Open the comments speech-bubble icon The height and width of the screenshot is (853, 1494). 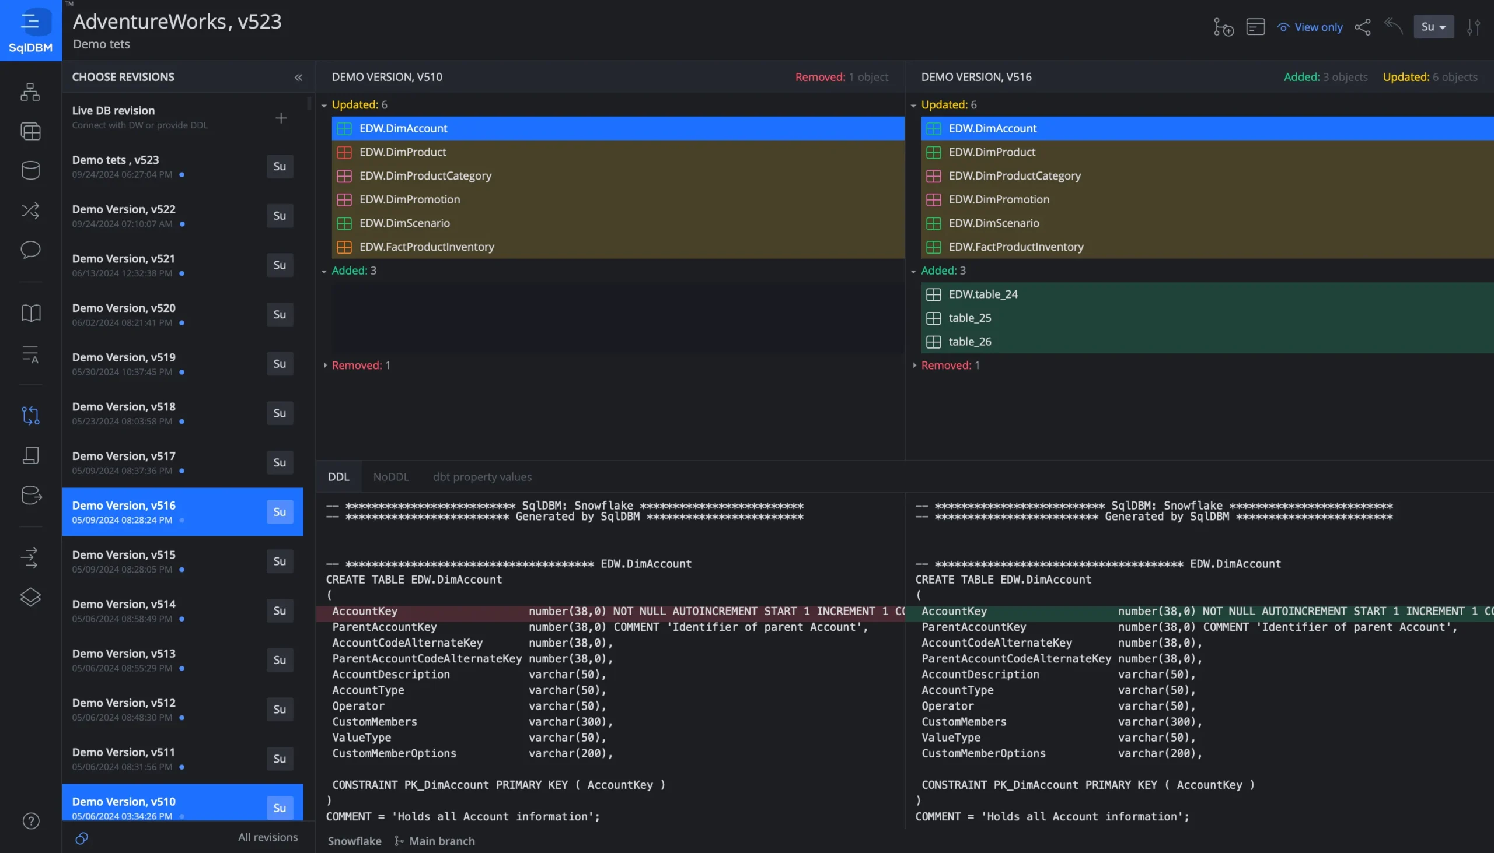tap(30, 250)
